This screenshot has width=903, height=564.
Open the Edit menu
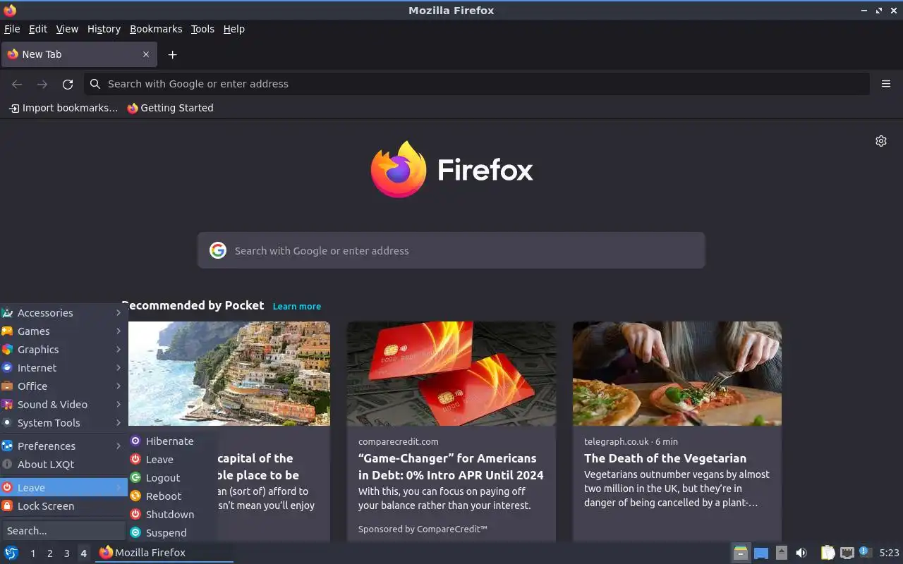point(38,29)
